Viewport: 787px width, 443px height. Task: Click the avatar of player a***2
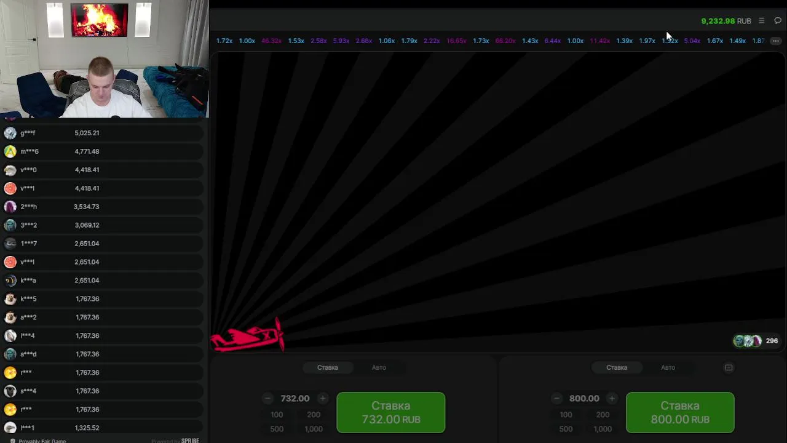click(10, 317)
